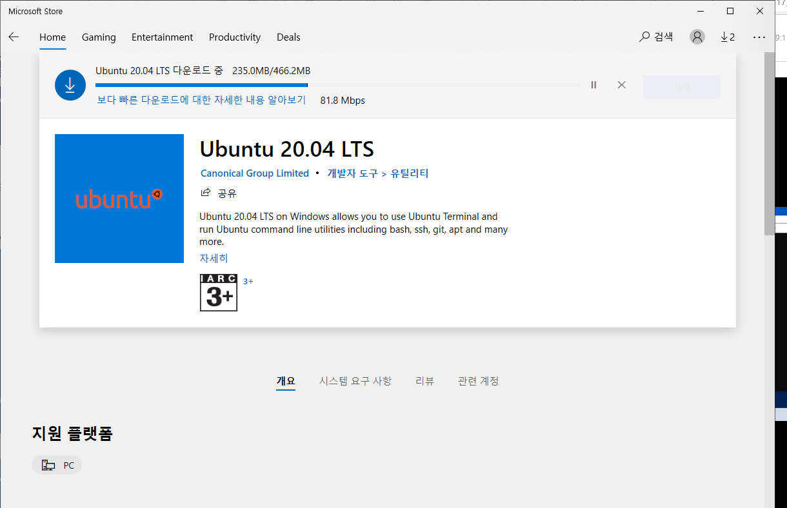787x508 pixels.
Task: Click the Ubuntu app logo tile
Action: [119, 199]
